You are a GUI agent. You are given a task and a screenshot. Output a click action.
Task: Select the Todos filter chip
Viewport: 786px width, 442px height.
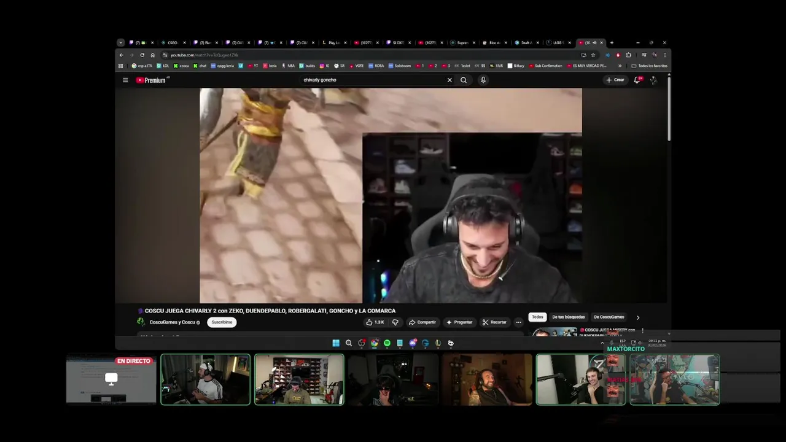537,317
